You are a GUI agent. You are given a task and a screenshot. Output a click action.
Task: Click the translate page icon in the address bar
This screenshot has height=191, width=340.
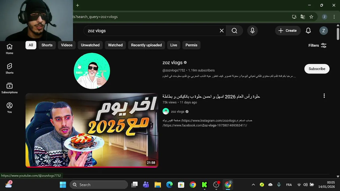303,17
